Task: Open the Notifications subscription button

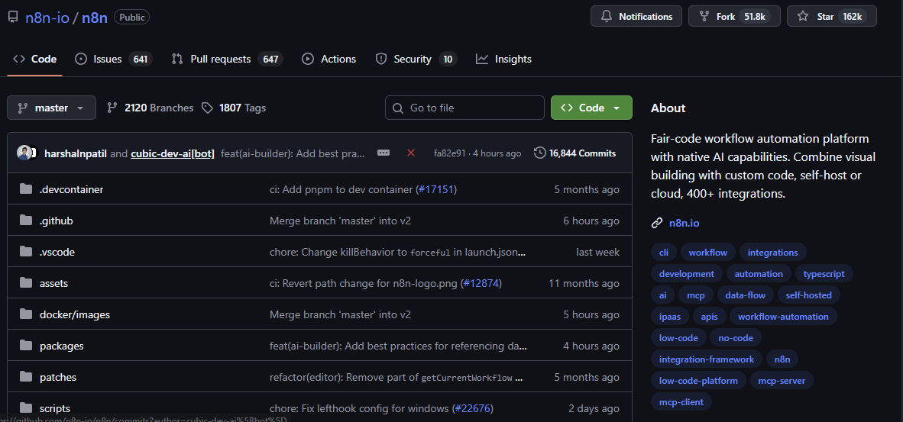Action: tap(637, 16)
